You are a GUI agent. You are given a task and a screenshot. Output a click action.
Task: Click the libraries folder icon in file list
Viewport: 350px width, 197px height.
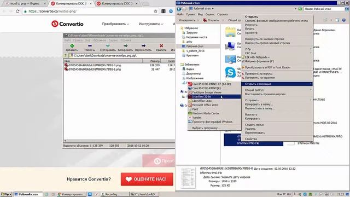click(x=230, y=32)
